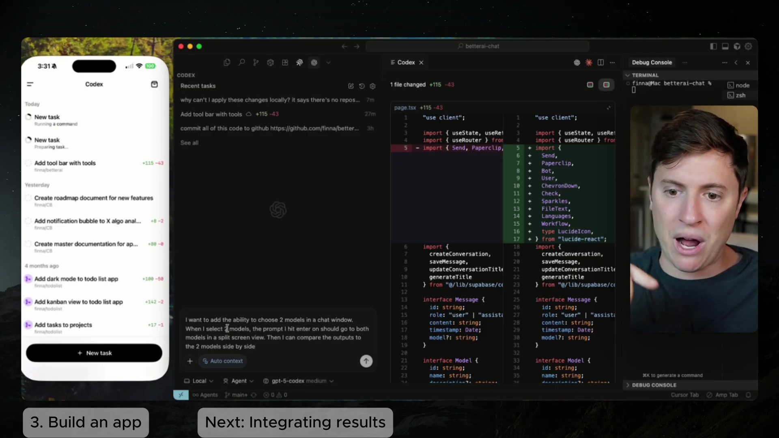Expand the DEBUG CONSOLE section
This screenshot has height=438, width=779.
coord(651,385)
